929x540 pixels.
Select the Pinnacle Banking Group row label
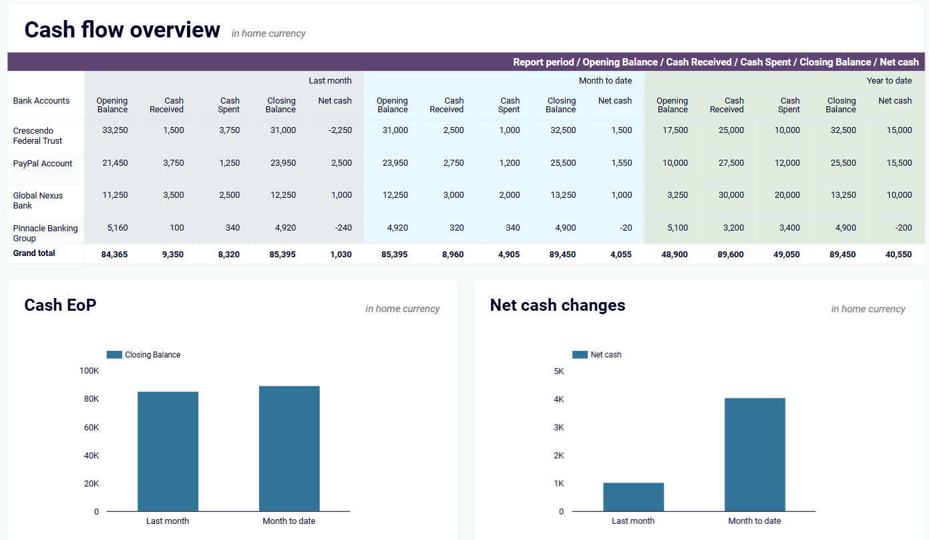(45, 233)
